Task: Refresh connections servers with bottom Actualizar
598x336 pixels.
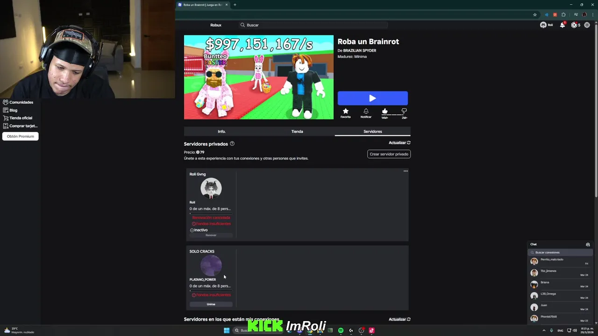Action: click(399, 319)
